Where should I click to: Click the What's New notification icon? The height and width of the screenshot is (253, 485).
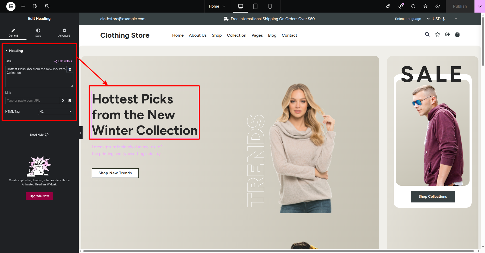tap(401, 6)
